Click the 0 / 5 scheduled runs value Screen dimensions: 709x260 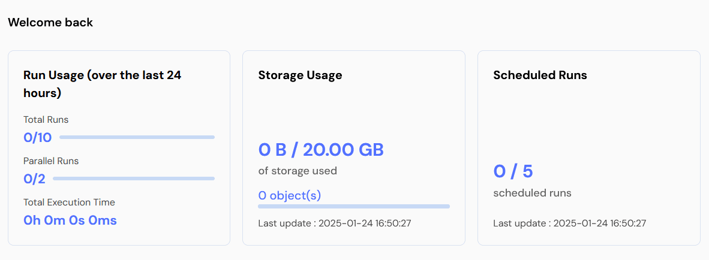(x=513, y=171)
